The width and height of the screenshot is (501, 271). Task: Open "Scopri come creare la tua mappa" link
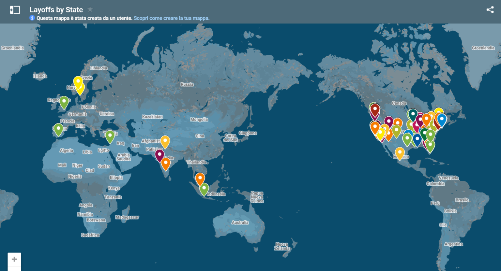(171, 18)
